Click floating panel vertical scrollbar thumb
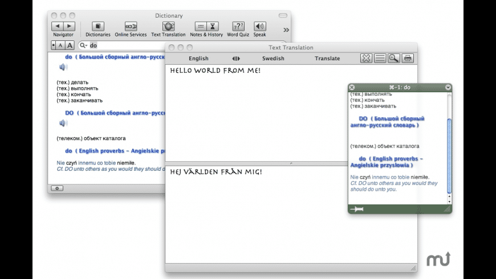This screenshot has width=496, height=279. [x=449, y=156]
